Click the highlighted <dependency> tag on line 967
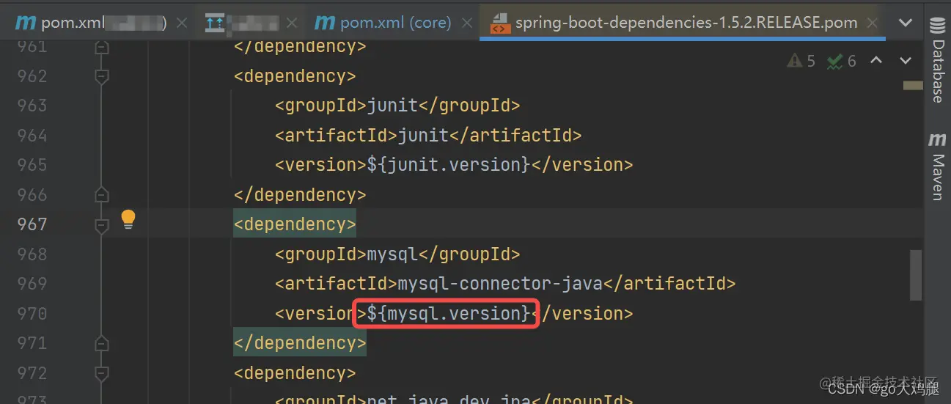 pyautogui.click(x=295, y=224)
